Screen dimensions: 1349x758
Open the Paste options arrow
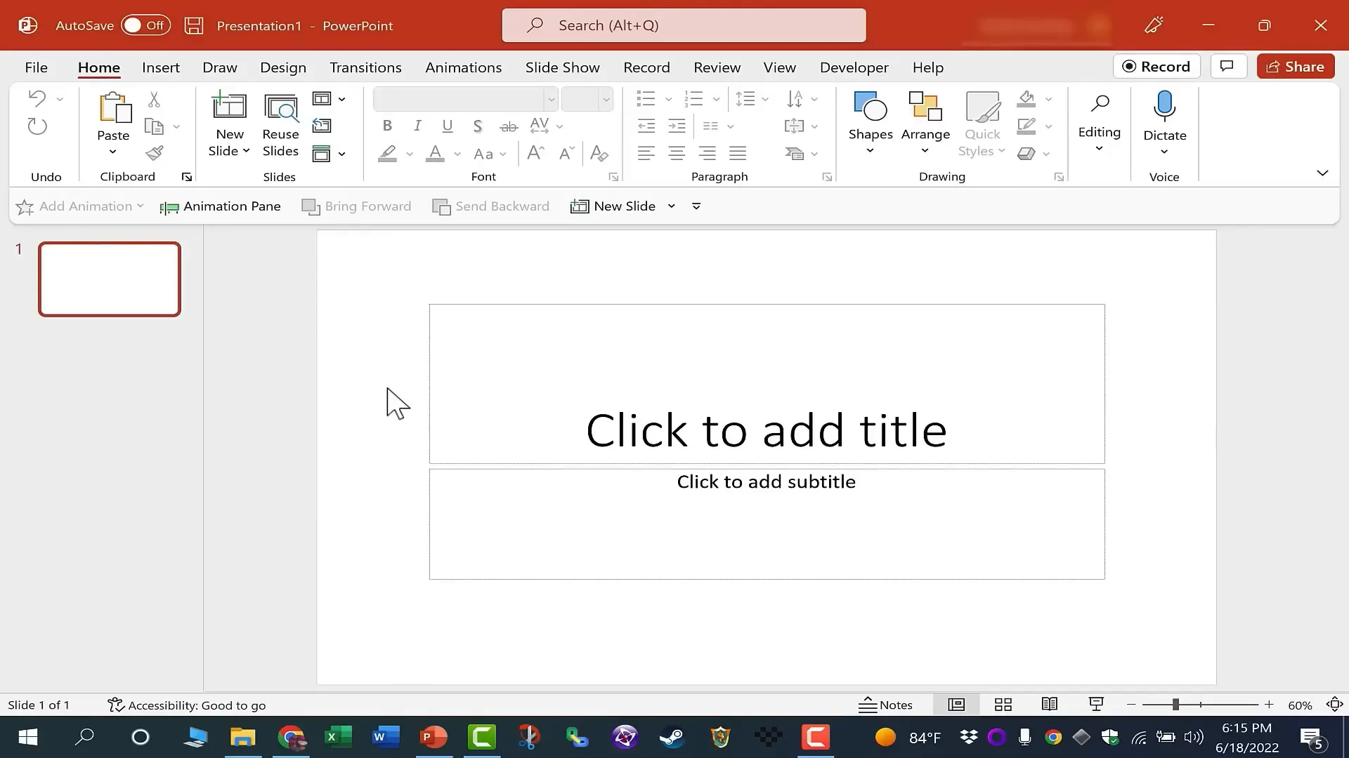[x=112, y=152]
